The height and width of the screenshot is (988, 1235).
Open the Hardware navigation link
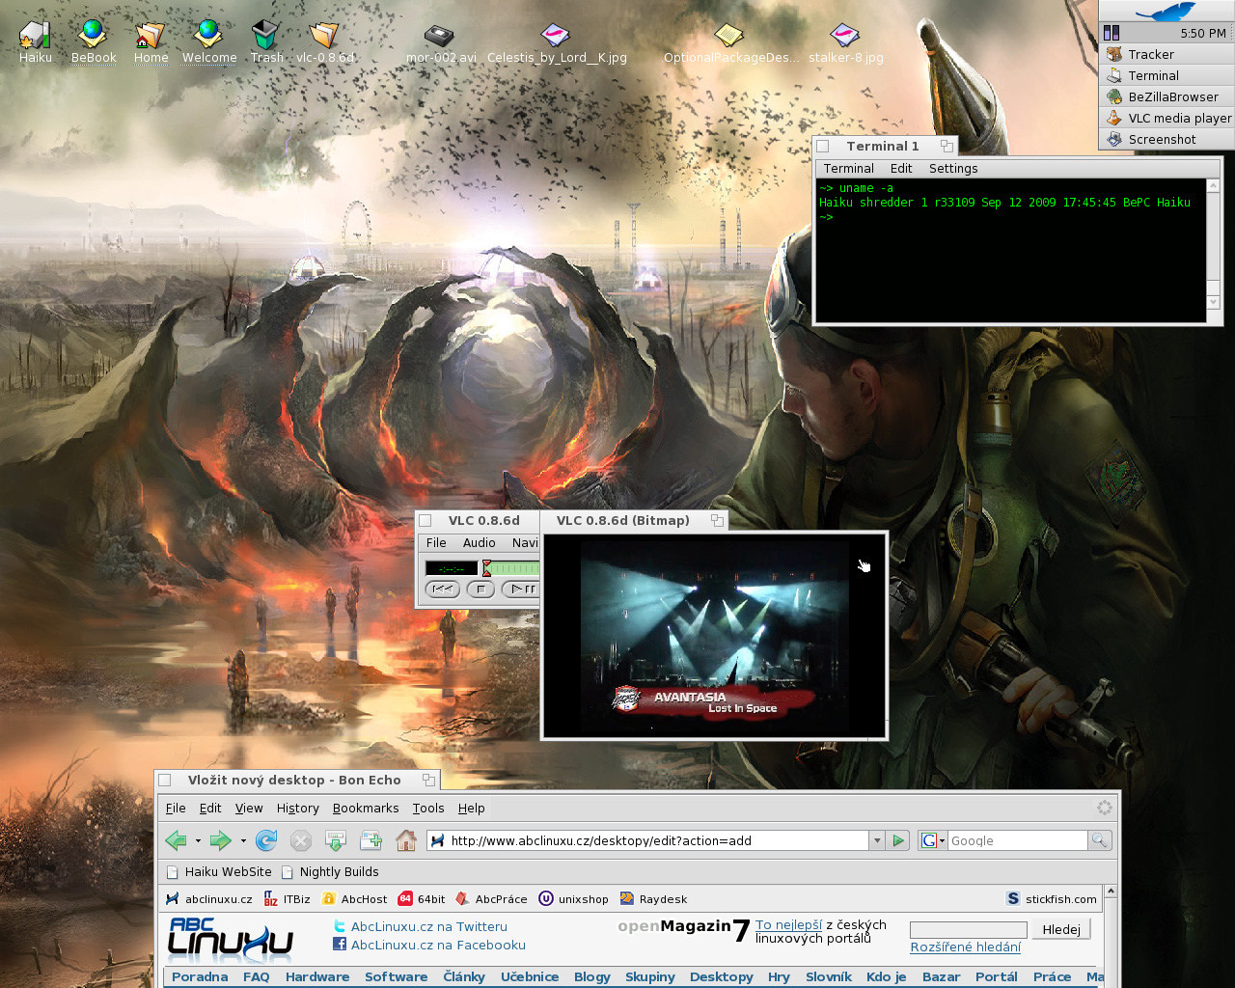pyautogui.click(x=317, y=976)
